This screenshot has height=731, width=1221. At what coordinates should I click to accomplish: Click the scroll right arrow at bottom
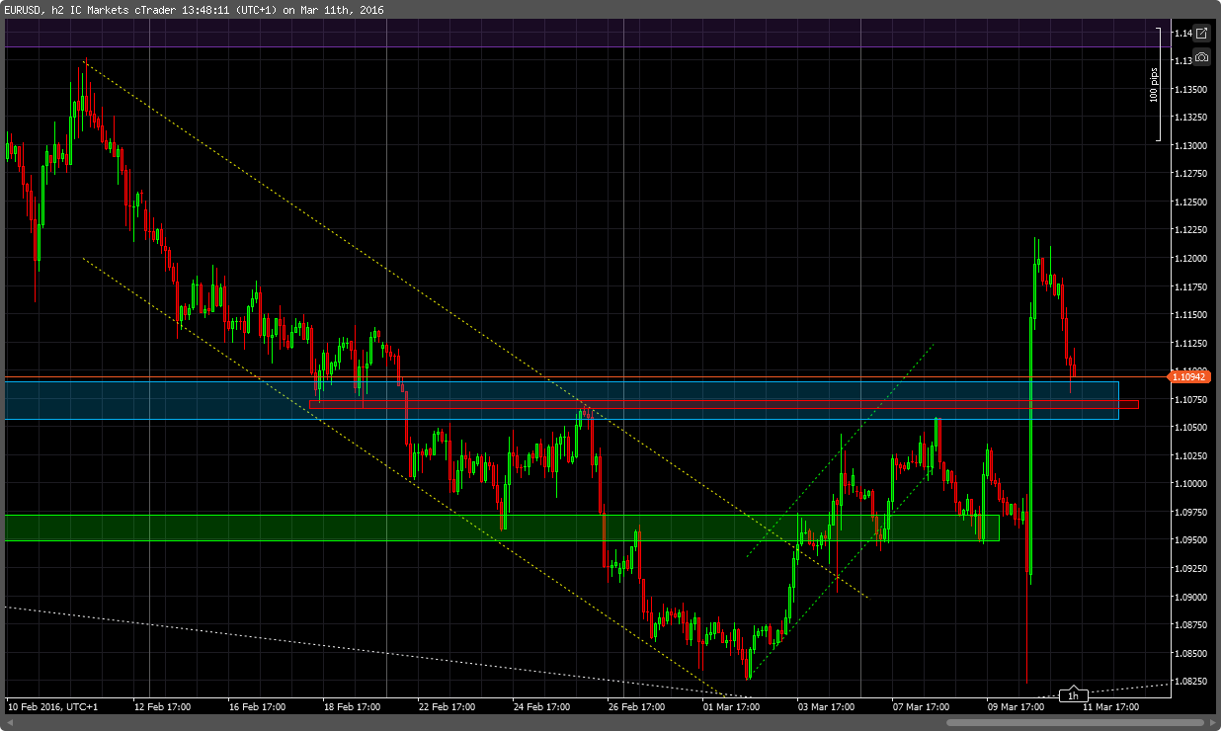(x=1211, y=722)
